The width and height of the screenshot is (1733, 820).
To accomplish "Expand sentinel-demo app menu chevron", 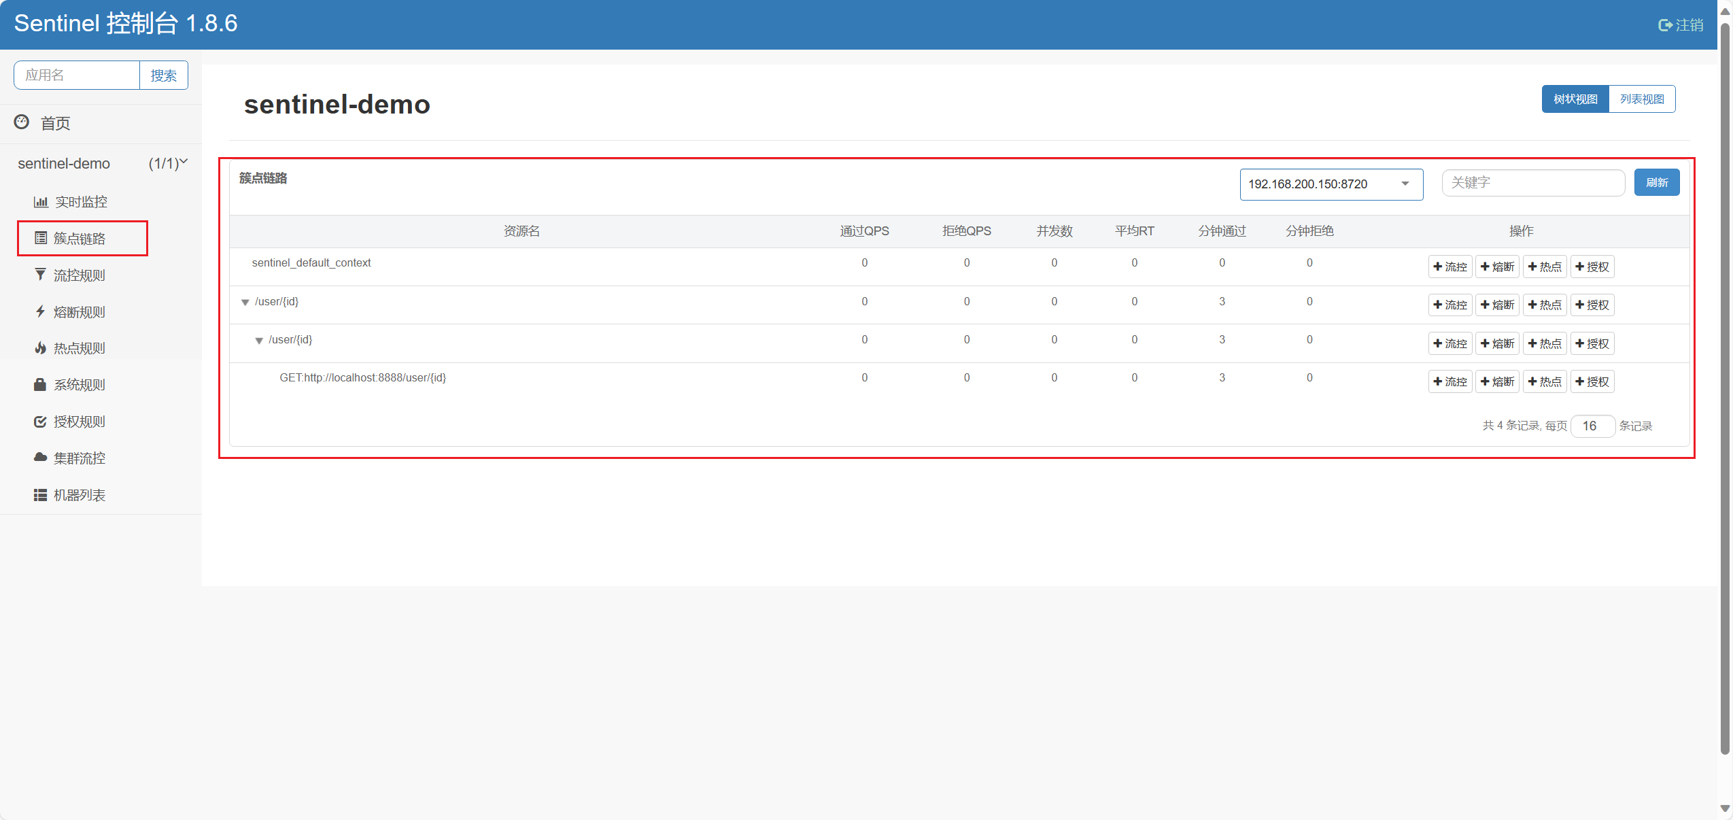I will (x=184, y=162).
